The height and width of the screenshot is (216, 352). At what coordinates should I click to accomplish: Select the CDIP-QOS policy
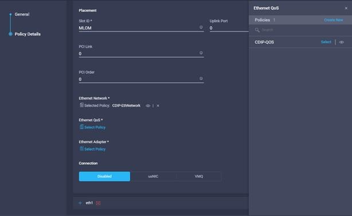(326, 42)
